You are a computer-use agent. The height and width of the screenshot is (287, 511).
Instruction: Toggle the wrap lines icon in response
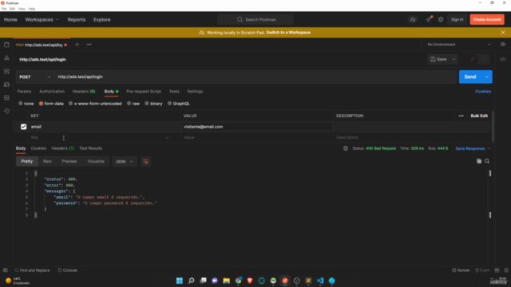[145, 161]
